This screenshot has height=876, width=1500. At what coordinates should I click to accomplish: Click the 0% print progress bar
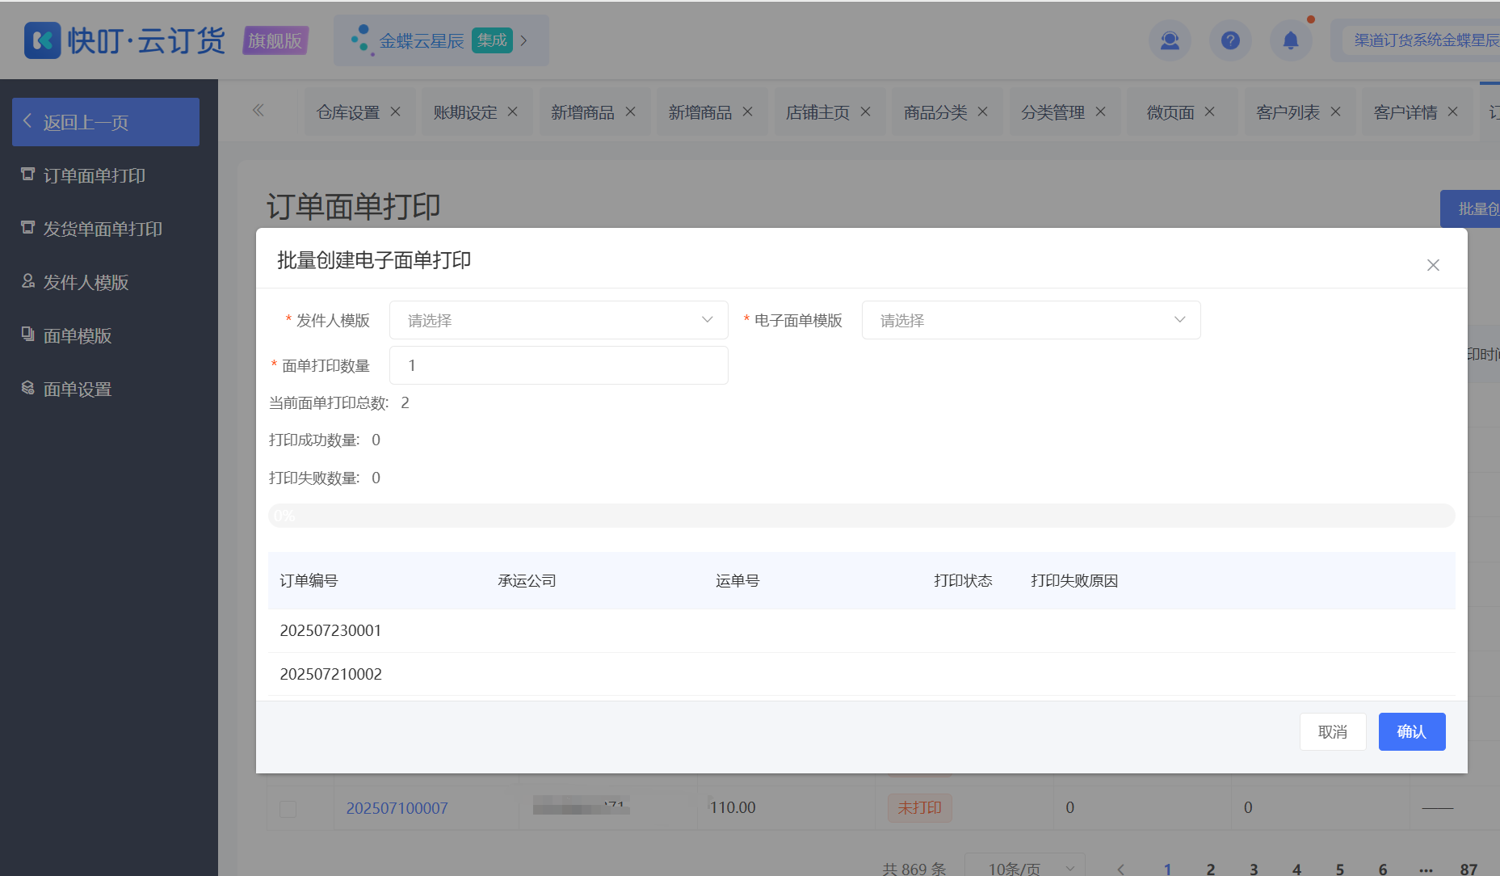click(862, 516)
